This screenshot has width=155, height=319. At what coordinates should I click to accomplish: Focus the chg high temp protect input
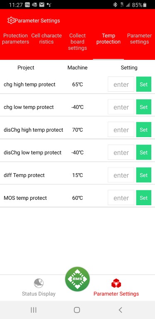(121, 84)
